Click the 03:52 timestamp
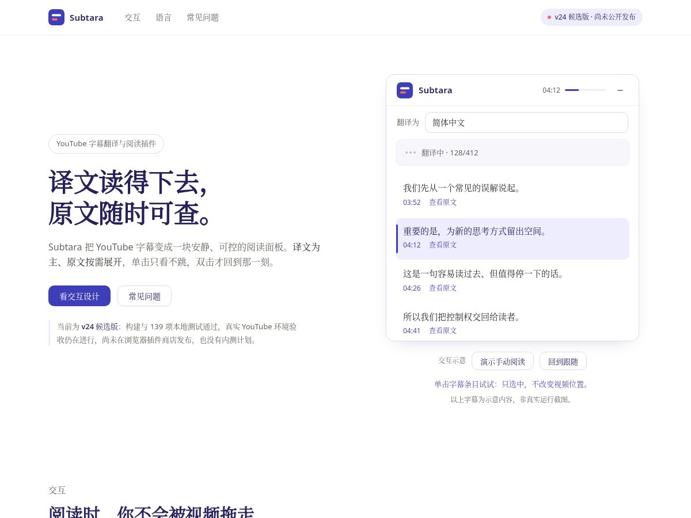This screenshot has width=691, height=518. 412,203
